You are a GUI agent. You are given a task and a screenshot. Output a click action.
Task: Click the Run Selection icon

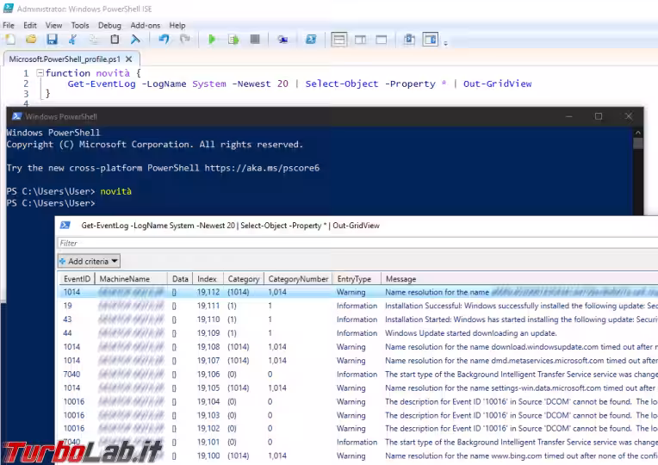pos(233,40)
